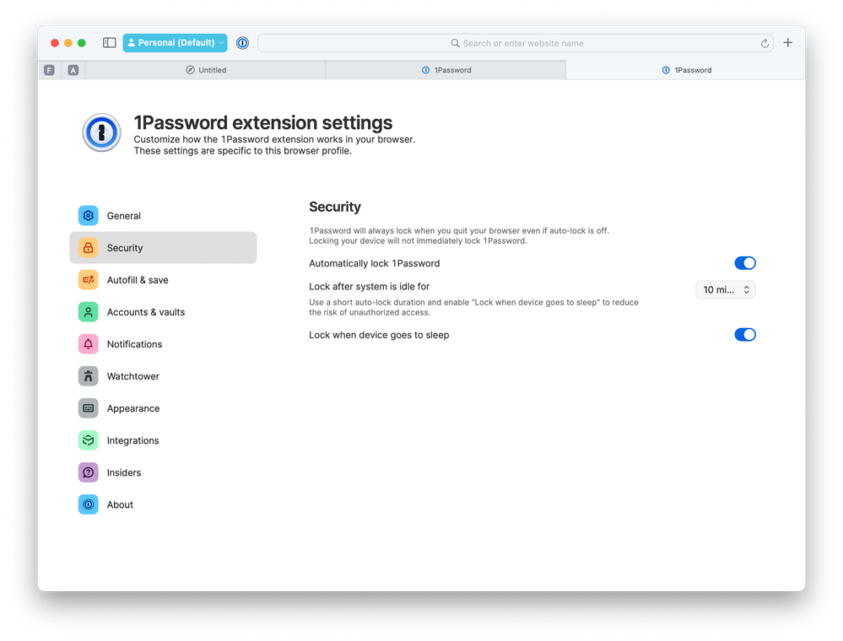Click the Appearance icon

[x=88, y=408]
